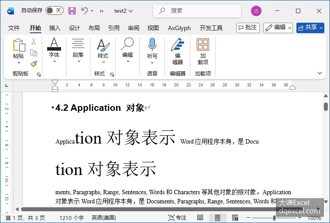The width and height of the screenshot is (330, 223).
Task: Open the 段落 paragraph group
Action: (78, 51)
